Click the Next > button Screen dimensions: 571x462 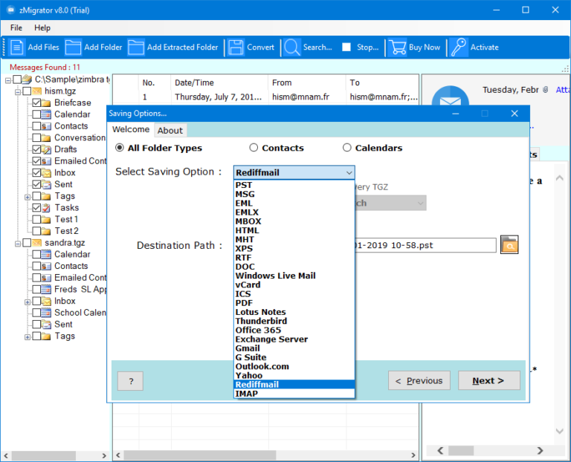pyautogui.click(x=488, y=380)
